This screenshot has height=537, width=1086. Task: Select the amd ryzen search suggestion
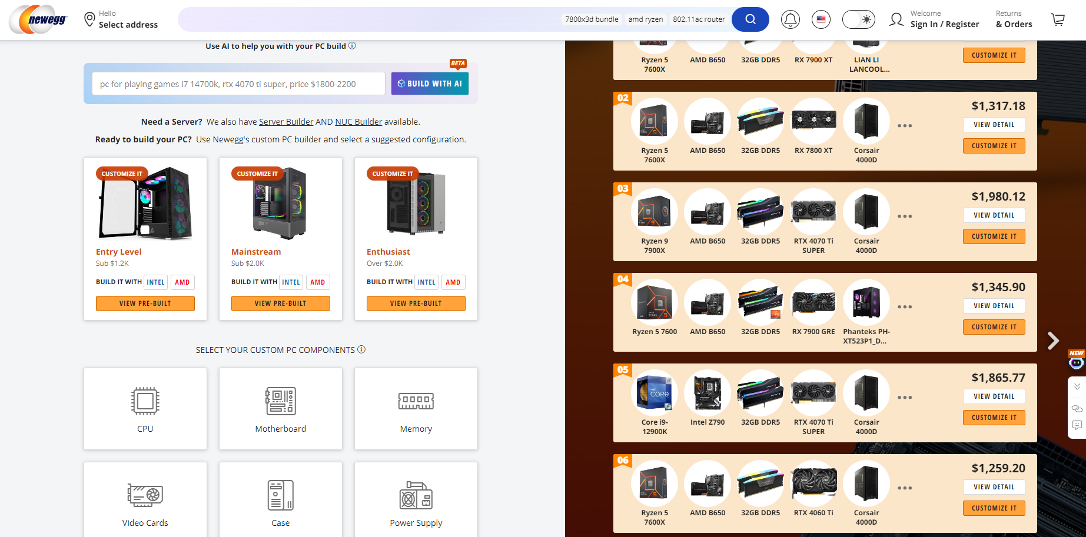645,19
